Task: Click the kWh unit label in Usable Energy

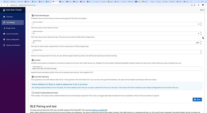Action: [197, 43]
